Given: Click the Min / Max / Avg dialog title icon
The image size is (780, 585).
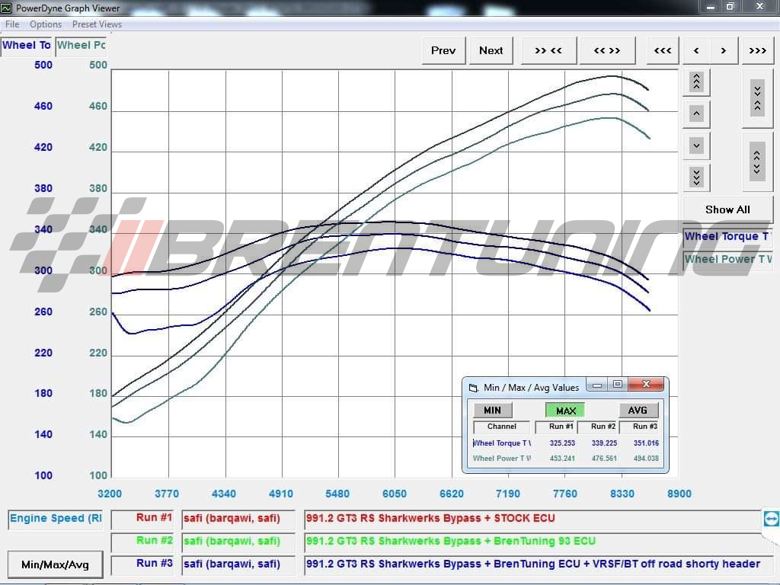Looking at the screenshot, I should 473,388.
